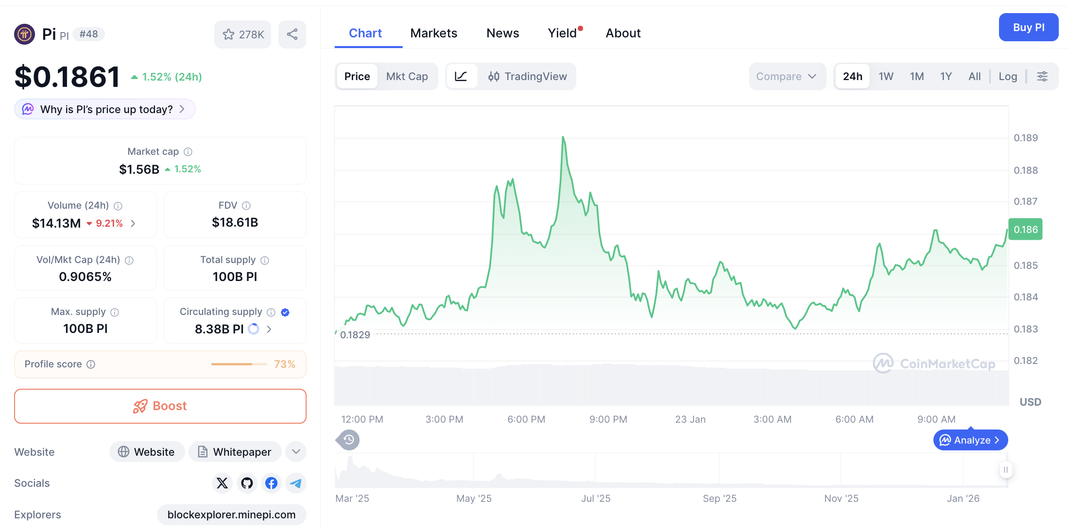The image size is (1068, 529).
Task: Open the share options icon
Action: click(x=292, y=34)
